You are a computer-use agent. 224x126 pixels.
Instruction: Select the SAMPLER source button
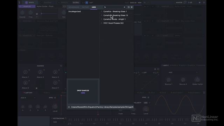[27, 6]
